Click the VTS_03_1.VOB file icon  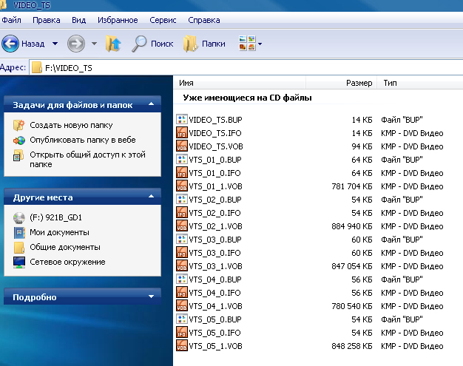pos(182,265)
